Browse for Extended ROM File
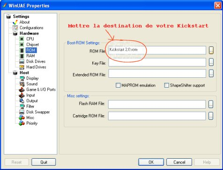This screenshot has width=223, height=170. (x=211, y=74)
